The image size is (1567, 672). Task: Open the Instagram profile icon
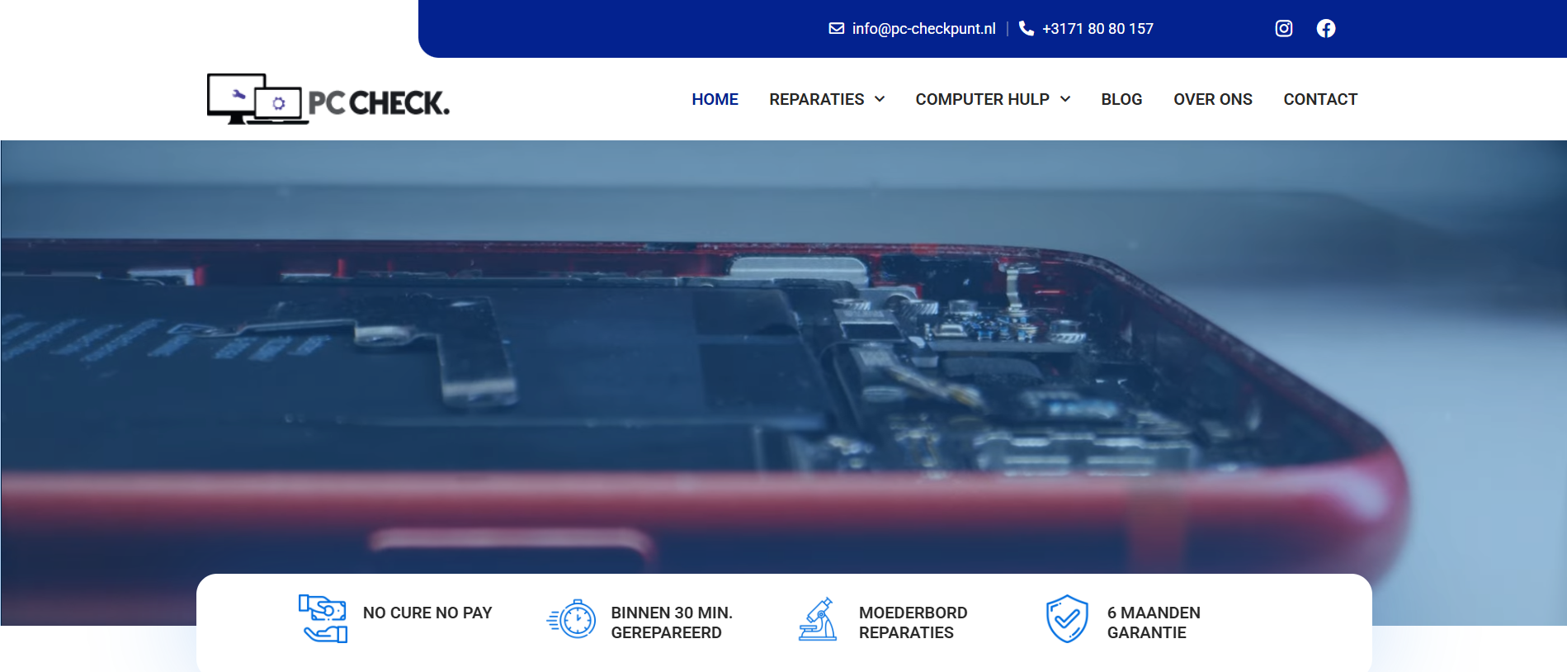[1283, 29]
